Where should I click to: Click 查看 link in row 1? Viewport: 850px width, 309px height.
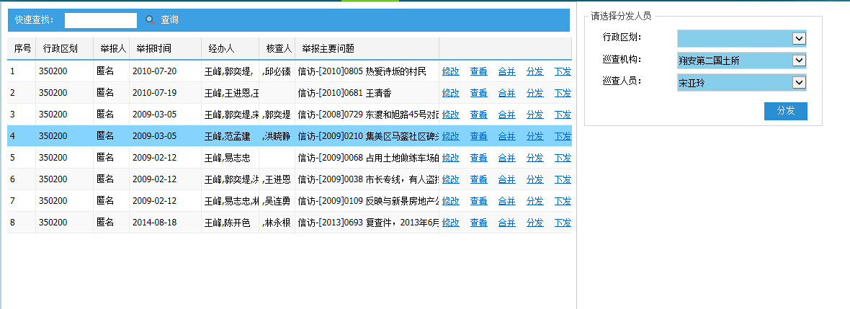pos(479,71)
